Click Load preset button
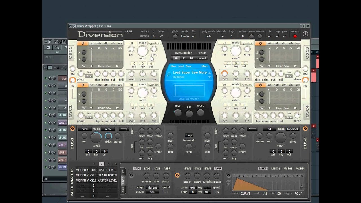 pyautogui.click(x=181, y=66)
